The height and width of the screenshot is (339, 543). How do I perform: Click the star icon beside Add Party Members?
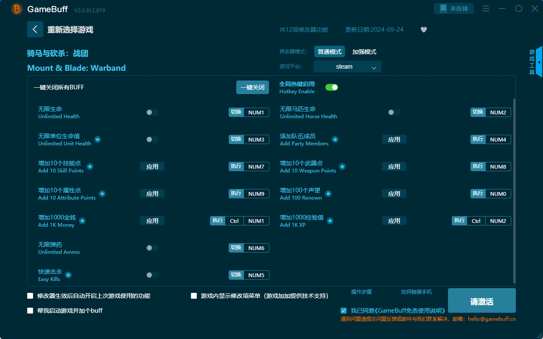pos(335,140)
